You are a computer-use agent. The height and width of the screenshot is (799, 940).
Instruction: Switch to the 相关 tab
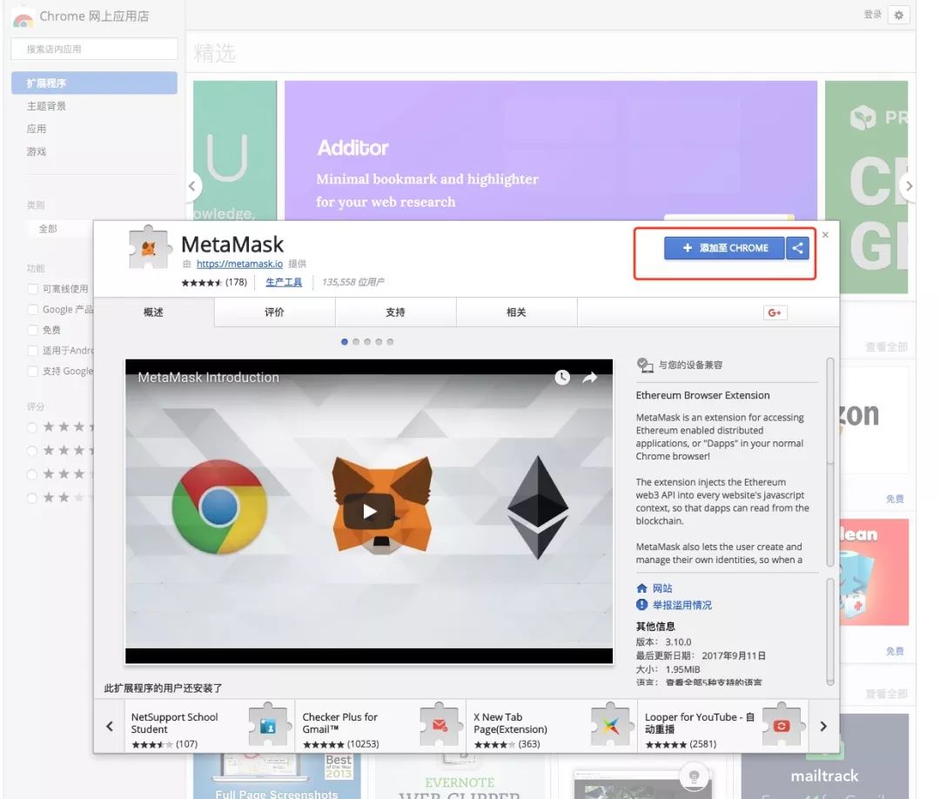pos(516,312)
